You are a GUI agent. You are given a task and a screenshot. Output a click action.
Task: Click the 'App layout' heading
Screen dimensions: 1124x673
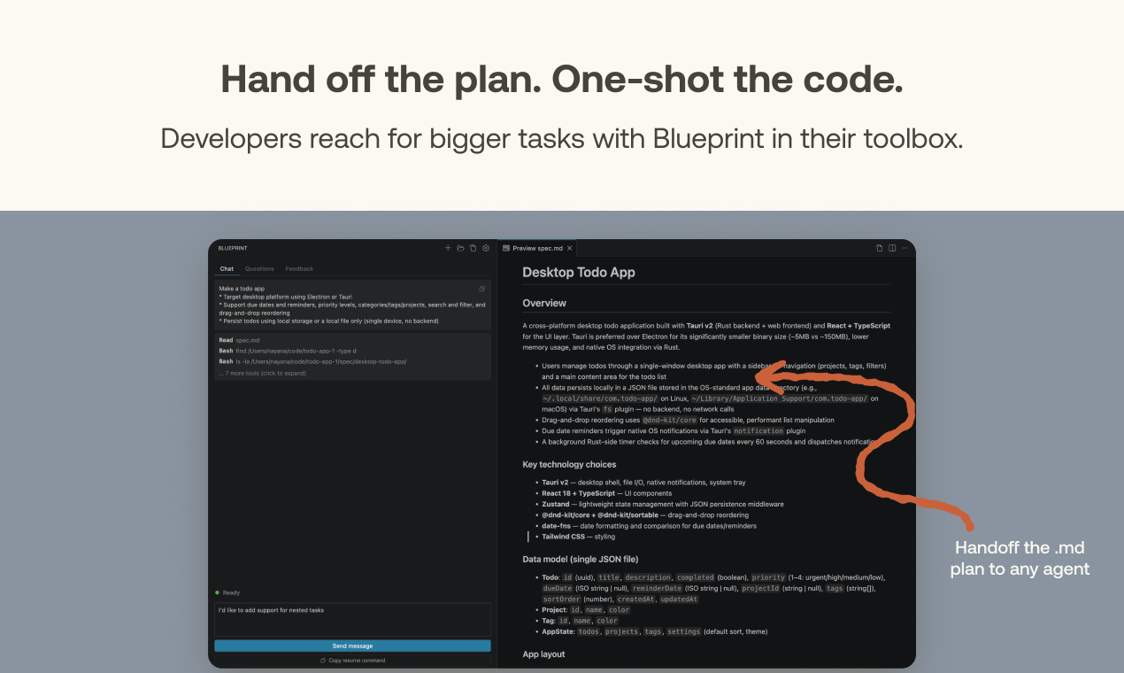(x=543, y=654)
